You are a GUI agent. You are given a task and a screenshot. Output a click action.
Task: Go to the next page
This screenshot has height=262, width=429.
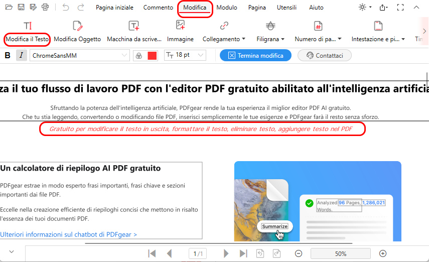(x=226, y=253)
